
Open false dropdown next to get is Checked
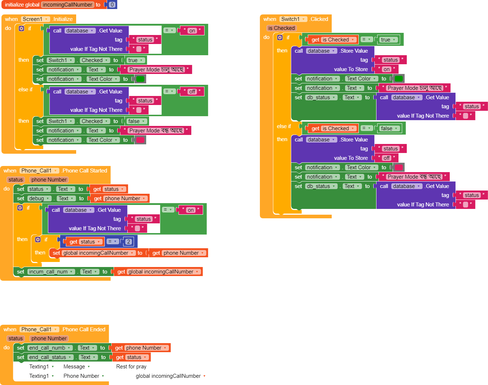point(389,128)
